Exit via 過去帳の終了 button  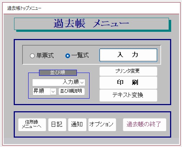coord(144,125)
